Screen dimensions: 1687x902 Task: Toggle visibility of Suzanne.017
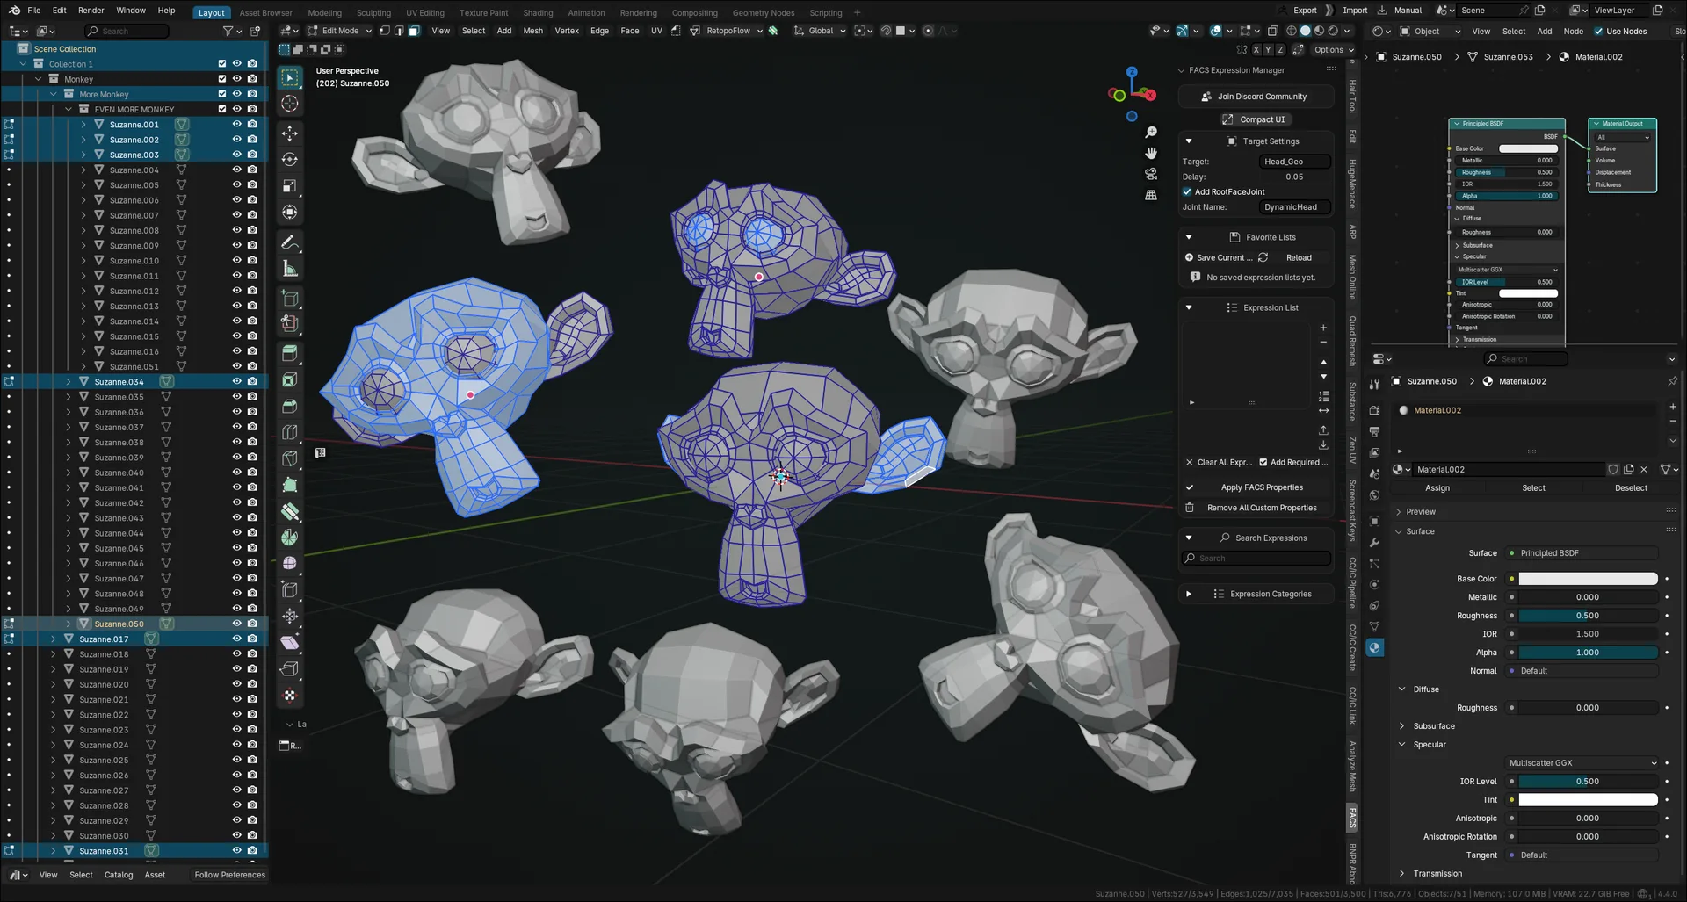click(x=236, y=639)
